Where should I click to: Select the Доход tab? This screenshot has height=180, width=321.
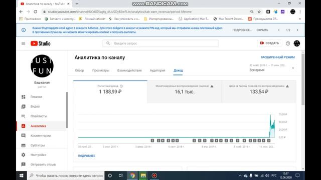[x=178, y=70]
